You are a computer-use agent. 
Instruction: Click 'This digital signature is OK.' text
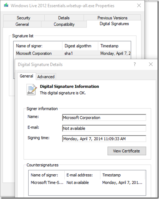[63, 93]
